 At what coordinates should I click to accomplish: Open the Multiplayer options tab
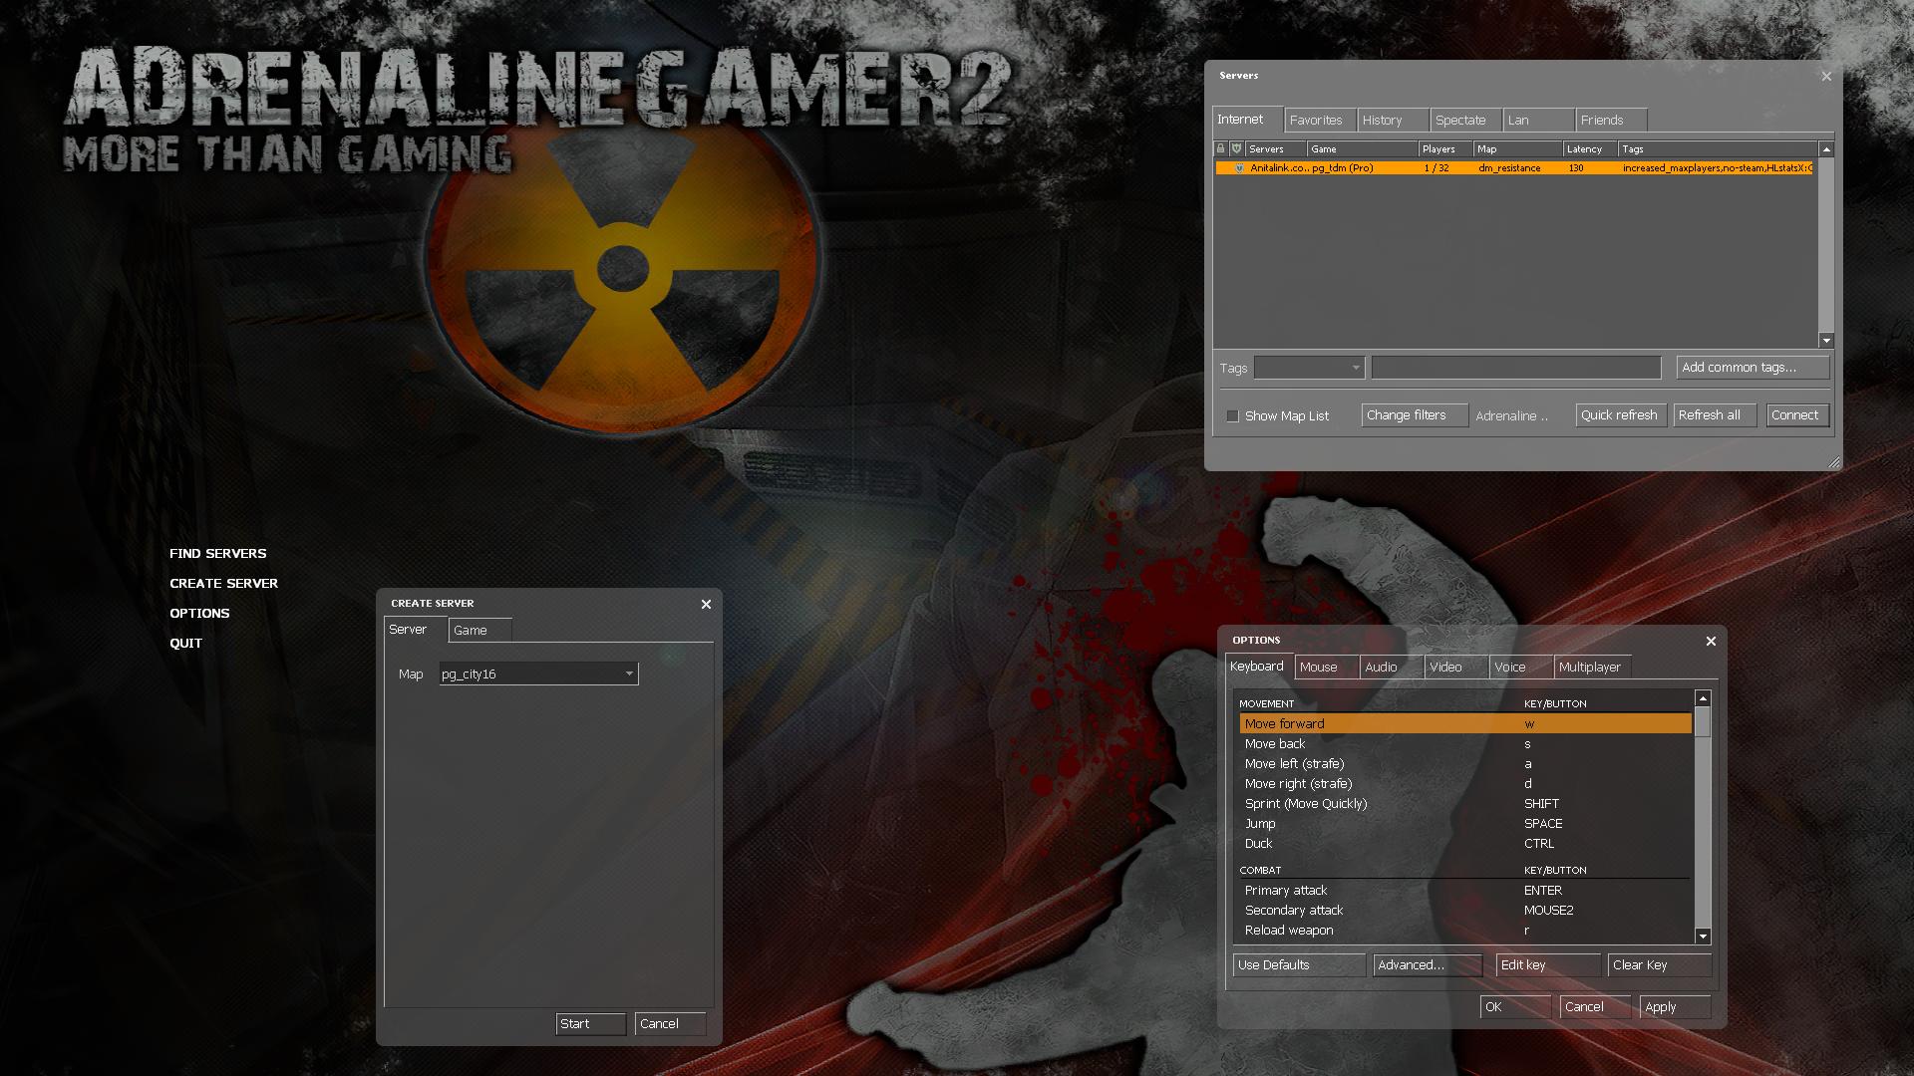tap(1593, 668)
